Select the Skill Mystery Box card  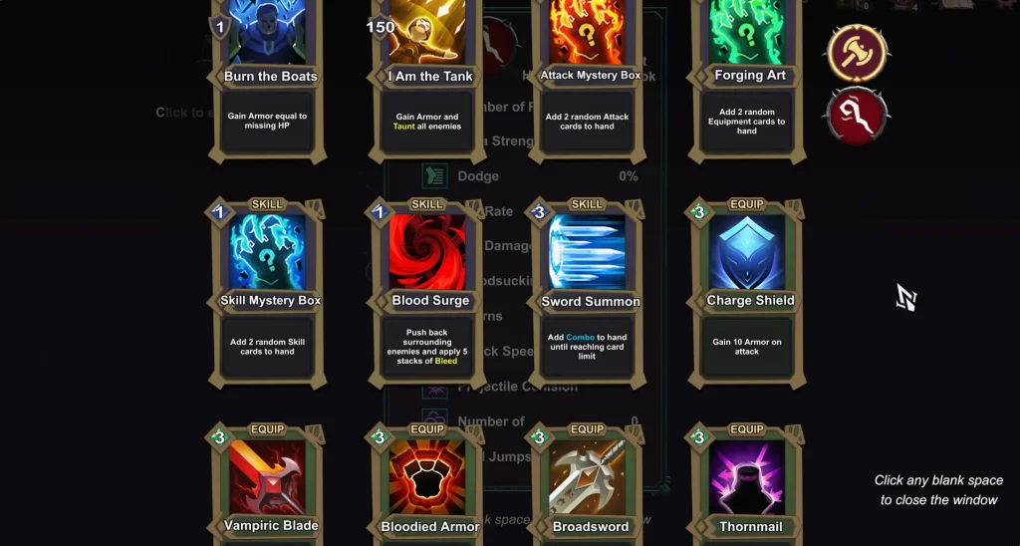[267, 294]
